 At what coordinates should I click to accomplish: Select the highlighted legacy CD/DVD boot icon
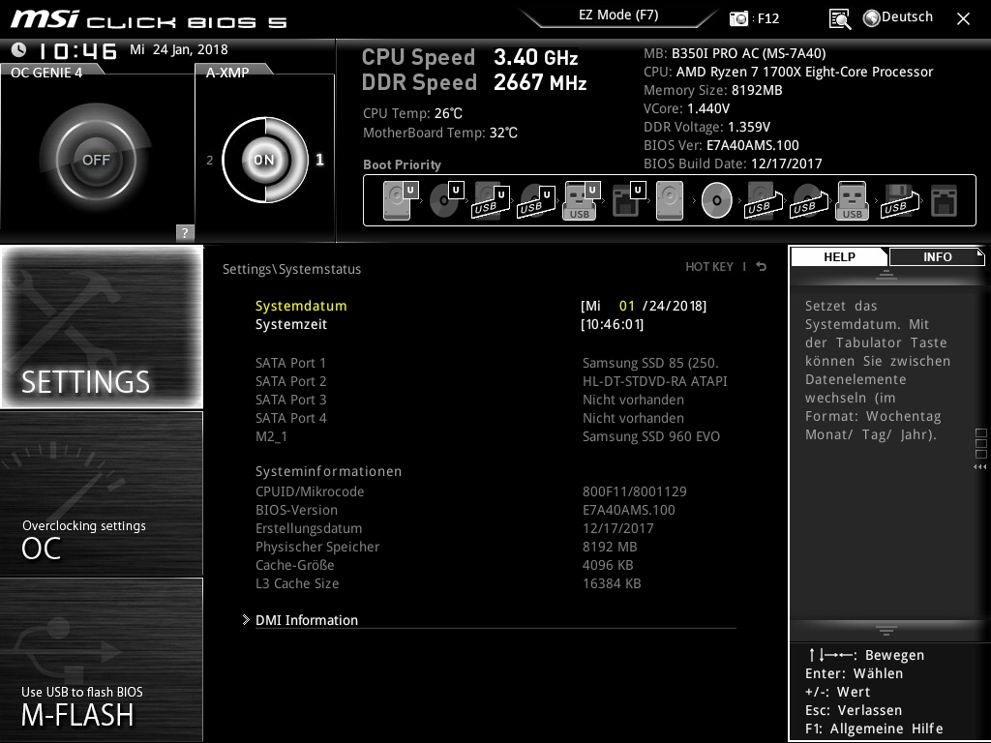(717, 201)
